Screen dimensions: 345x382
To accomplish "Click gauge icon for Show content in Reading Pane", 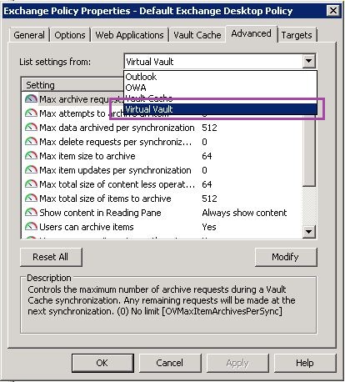I will [31, 213].
